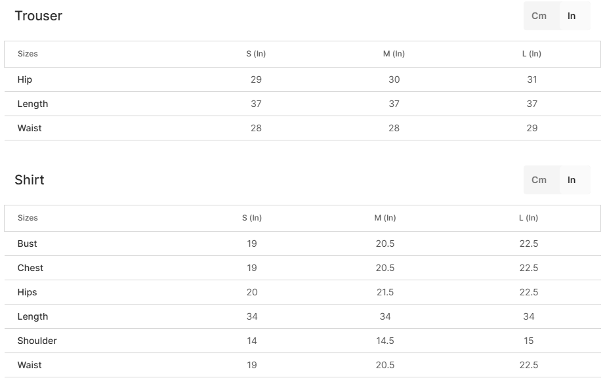Click the Shirt Hips row label
The height and width of the screenshot is (382, 605).
(28, 292)
